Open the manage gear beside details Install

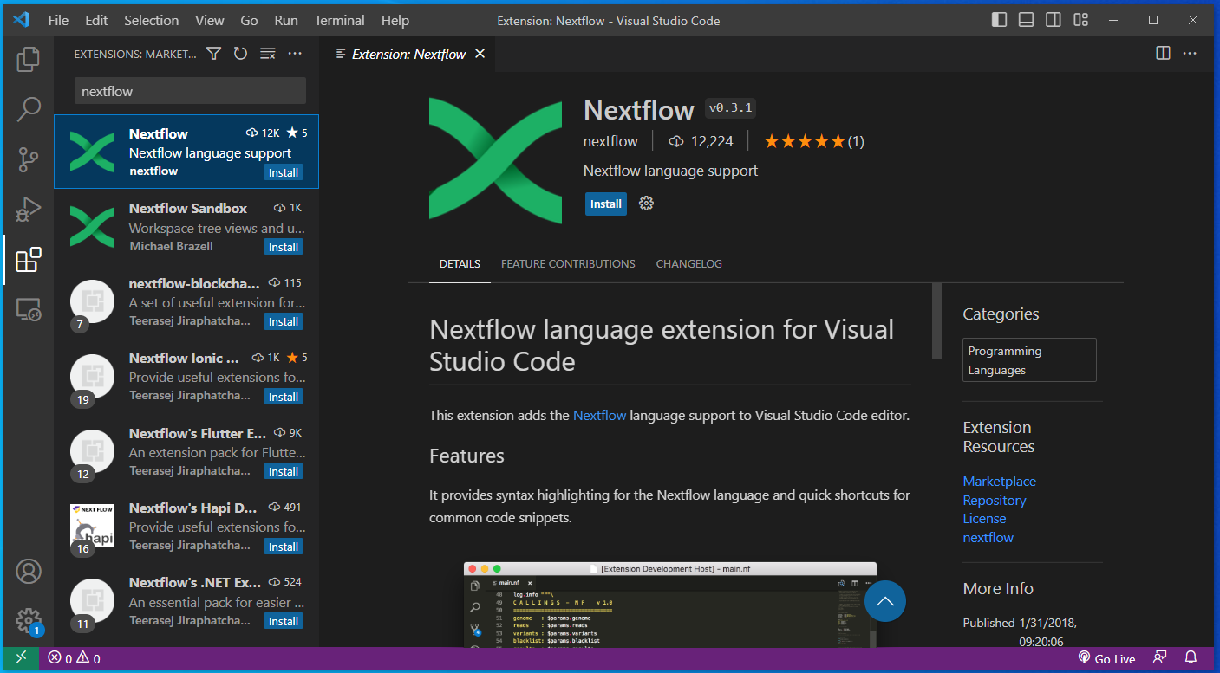tap(646, 204)
